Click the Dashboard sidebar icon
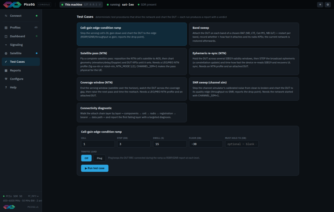This screenshot has height=212, width=334. [6, 36]
